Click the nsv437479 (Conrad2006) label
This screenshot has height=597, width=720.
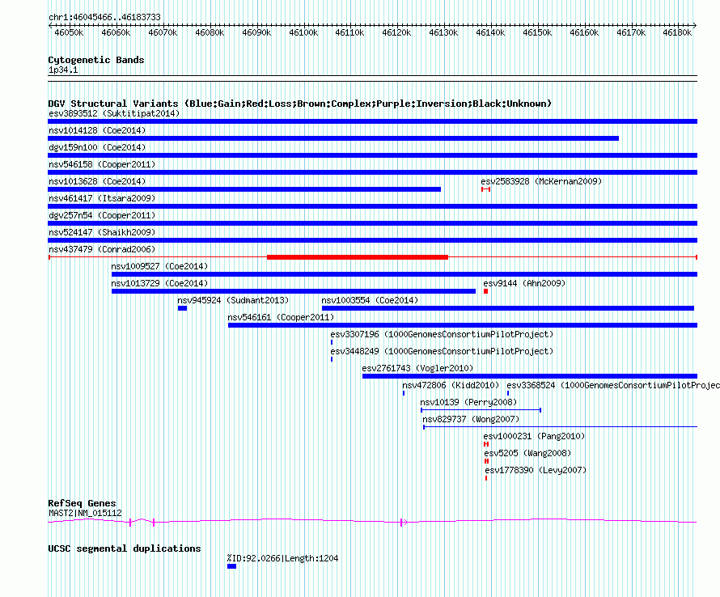tap(102, 249)
